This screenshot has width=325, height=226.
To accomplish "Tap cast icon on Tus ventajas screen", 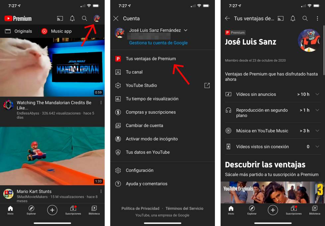I will (281, 19).
